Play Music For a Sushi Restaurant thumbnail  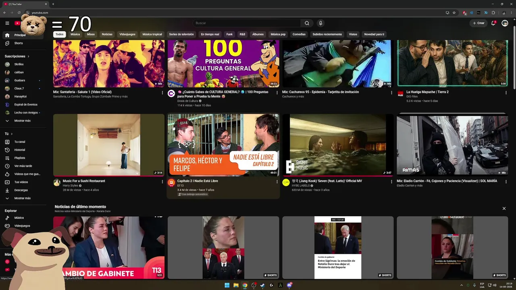pos(109,145)
